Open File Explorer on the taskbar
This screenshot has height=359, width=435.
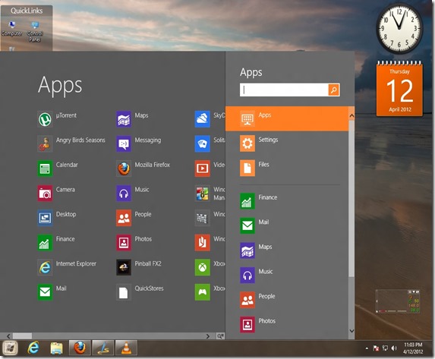point(57,348)
